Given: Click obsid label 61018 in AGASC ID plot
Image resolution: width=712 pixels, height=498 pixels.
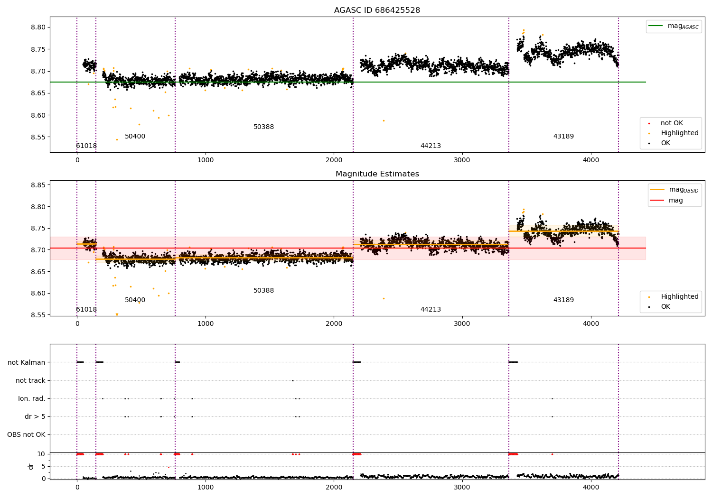Looking at the screenshot, I should coord(86,146).
